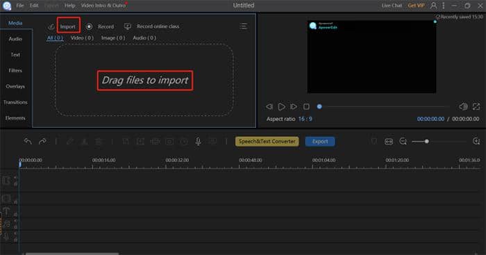The width and height of the screenshot is (486, 255).
Task: Click the pencil Edit icon in toolbar
Action: (x=70, y=142)
